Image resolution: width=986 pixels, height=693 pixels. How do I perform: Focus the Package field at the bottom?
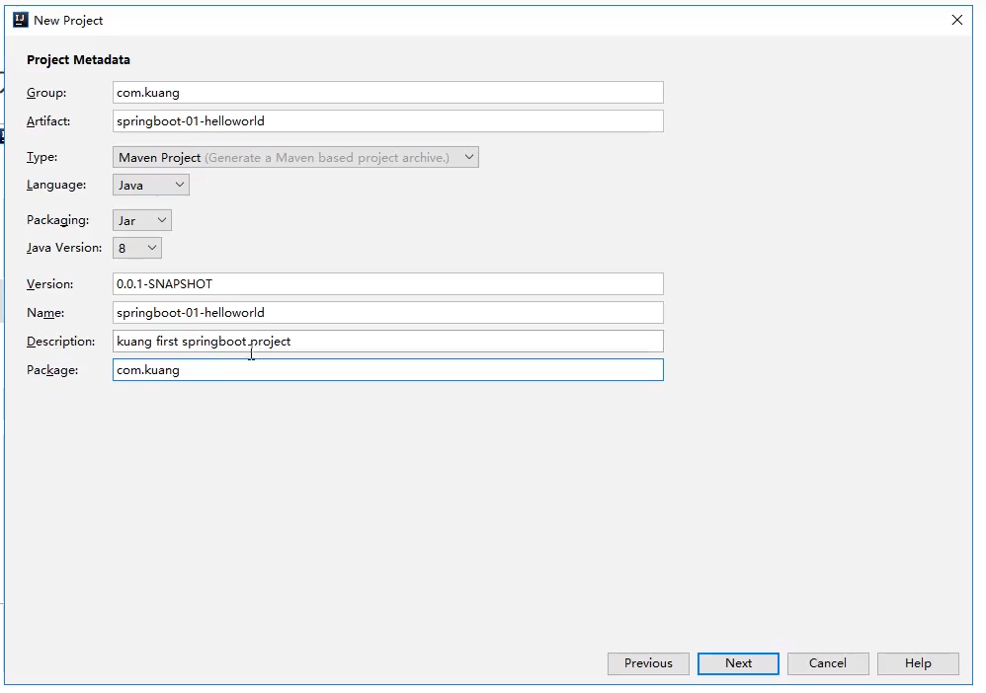point(387,370)
